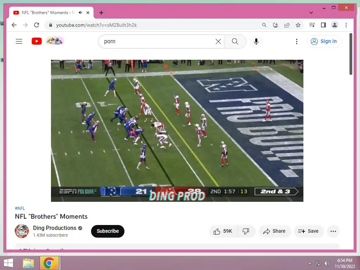The height and width of the screenshot is (270, 360).
Task: Open YouTube settings three-dot menu
Action: (x=297, y=41)
